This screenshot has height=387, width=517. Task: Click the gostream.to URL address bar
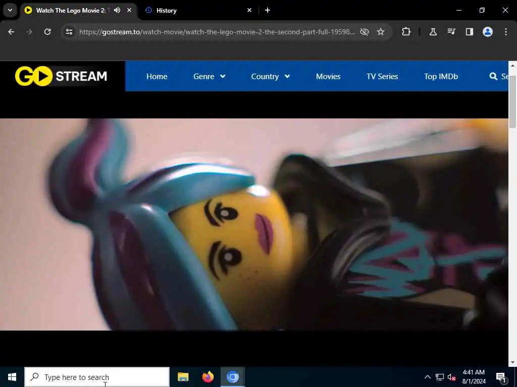(x=217, y=32)
